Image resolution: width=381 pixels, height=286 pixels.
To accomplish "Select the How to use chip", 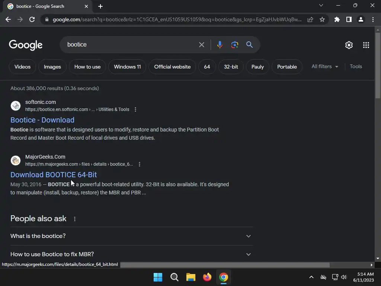I will point(87,67).
